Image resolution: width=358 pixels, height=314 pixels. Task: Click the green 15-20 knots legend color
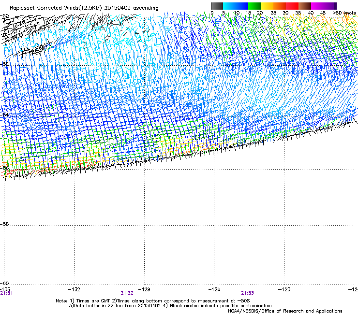coord(254,6)
